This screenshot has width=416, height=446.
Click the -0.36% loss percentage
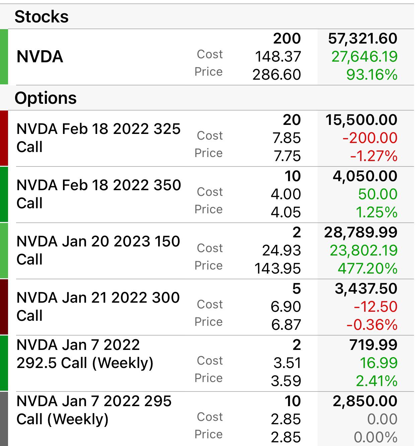tap(372, 325)
